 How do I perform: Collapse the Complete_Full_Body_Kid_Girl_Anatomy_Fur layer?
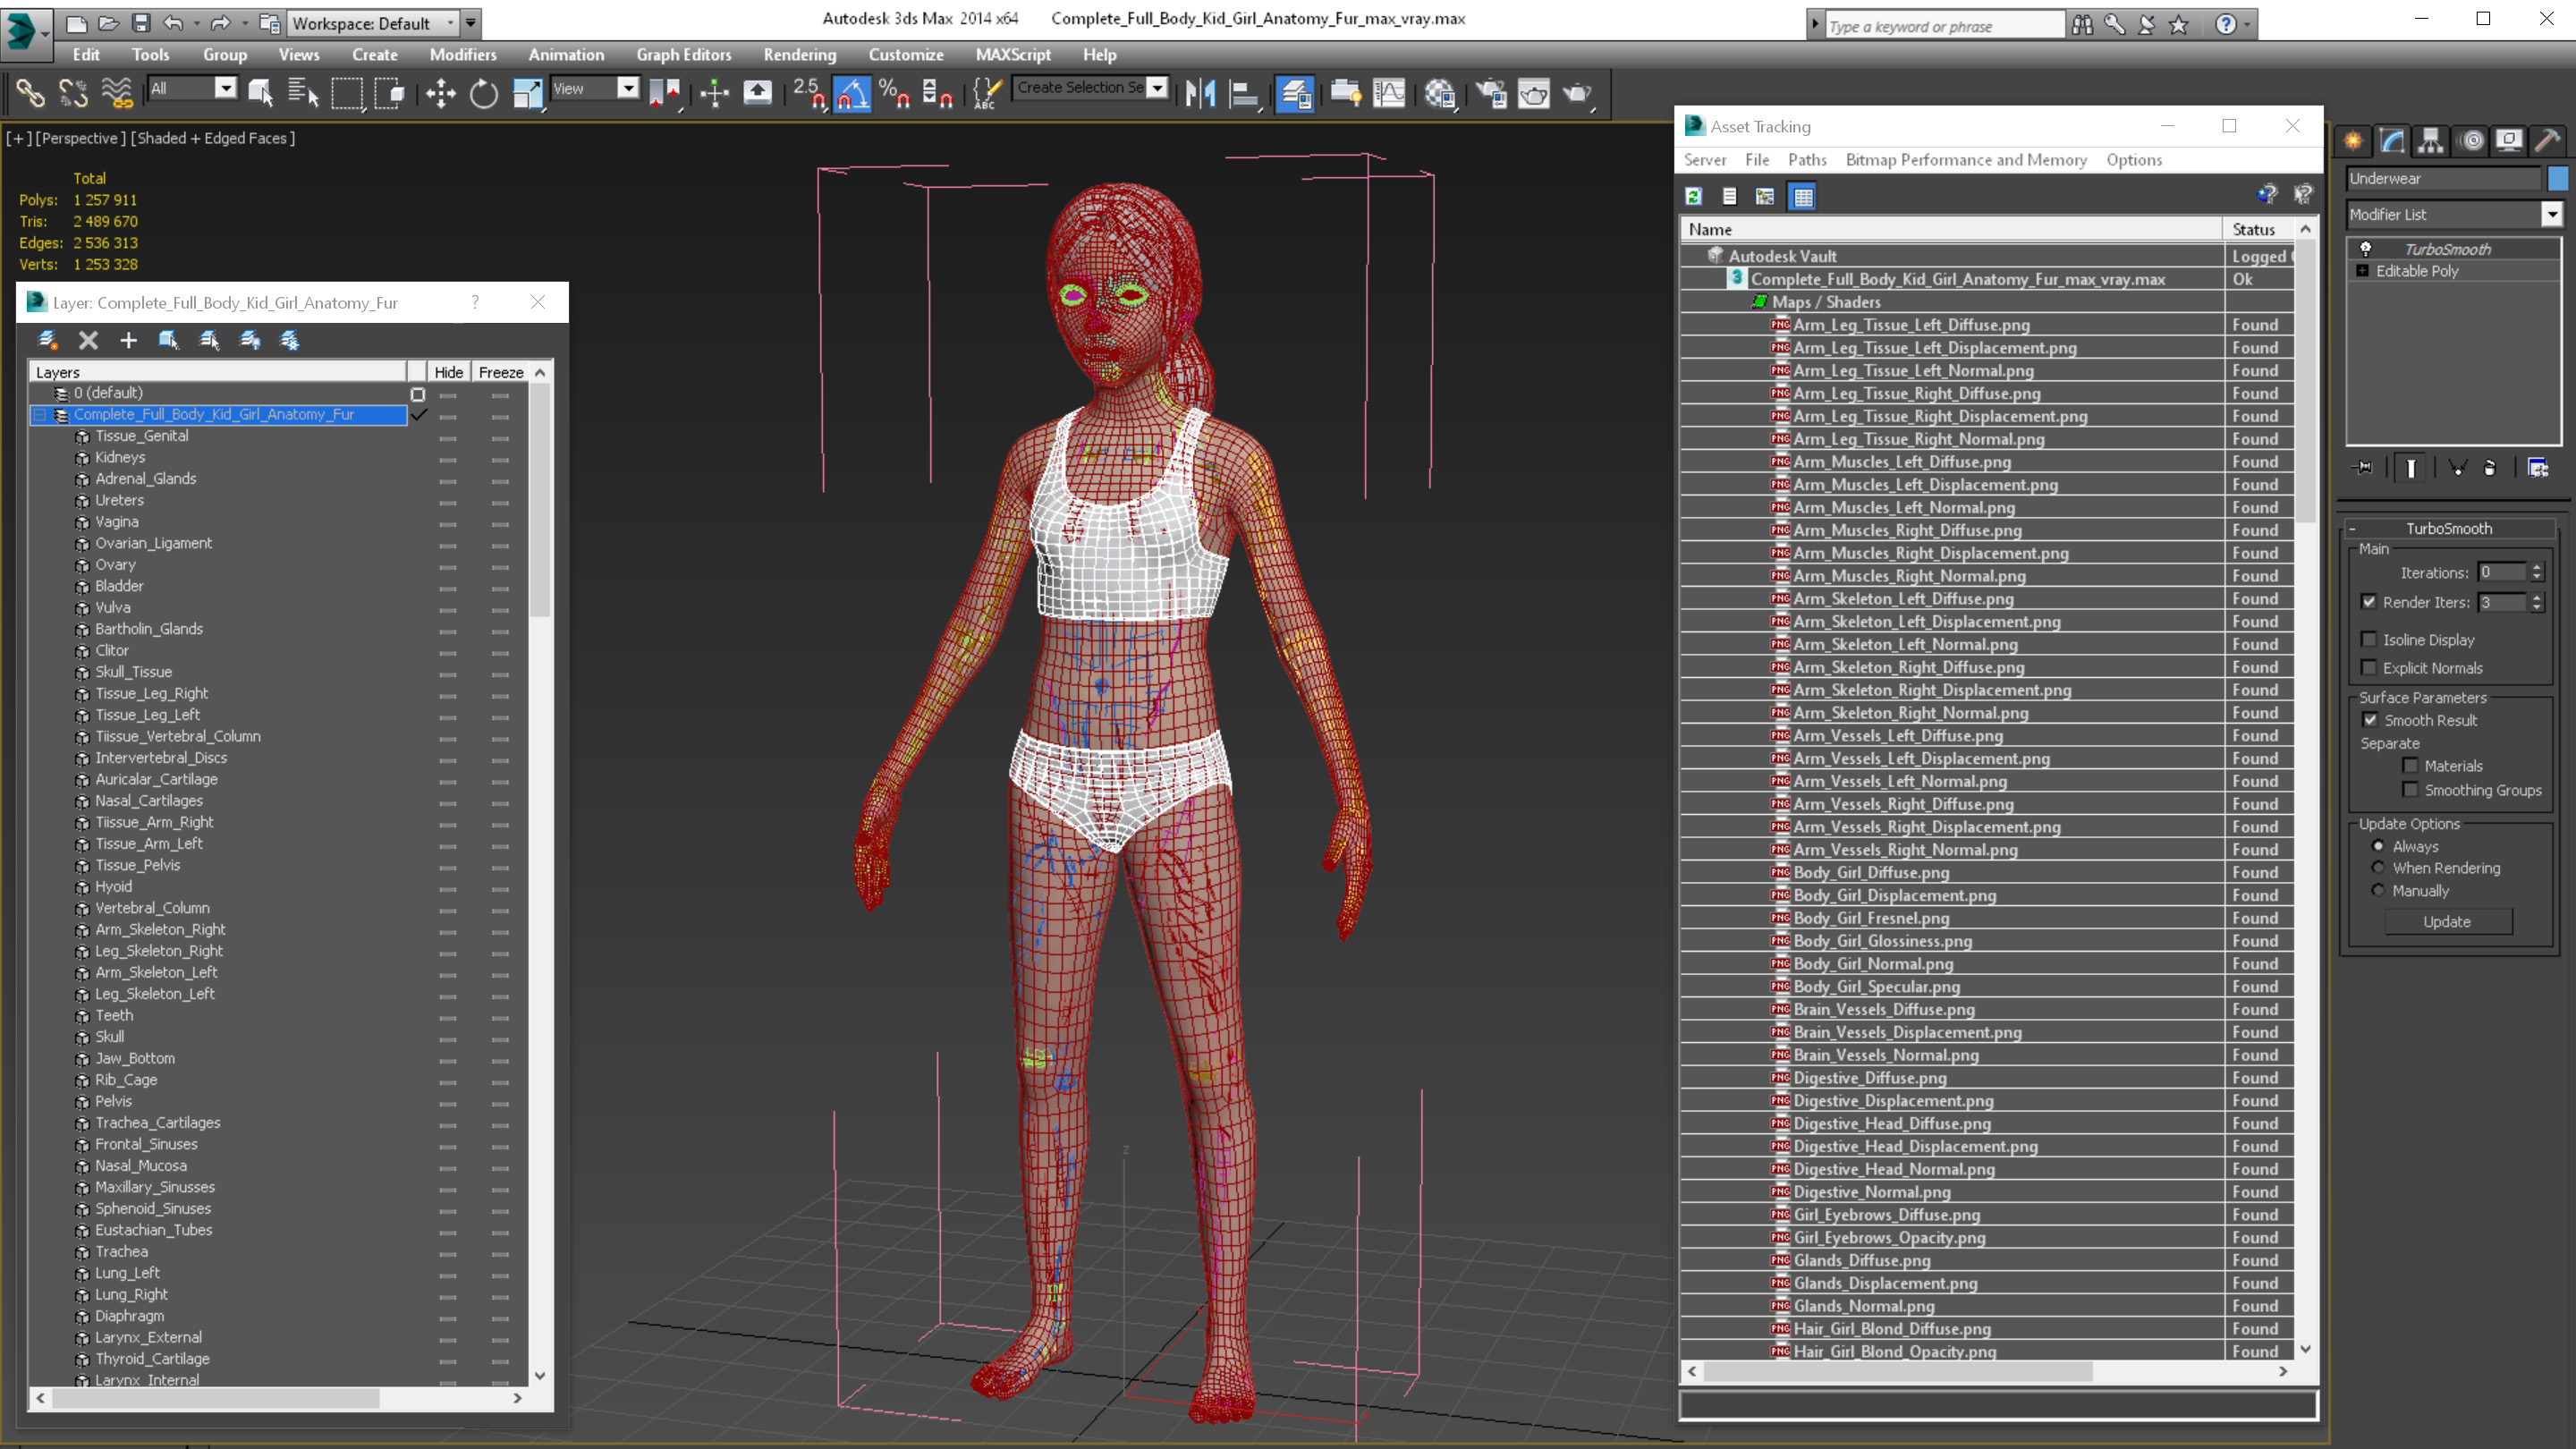point(40,415)
